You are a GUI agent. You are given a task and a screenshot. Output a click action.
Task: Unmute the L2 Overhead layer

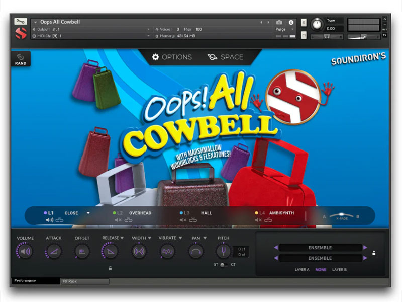118,220
